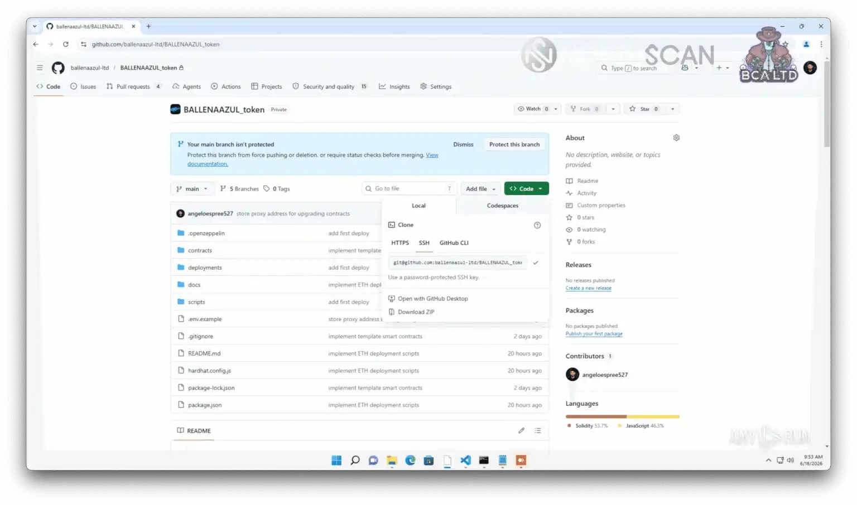
Task: Expand the Add file dropdown
Action: pyautogui.click(x=480, y=189)
